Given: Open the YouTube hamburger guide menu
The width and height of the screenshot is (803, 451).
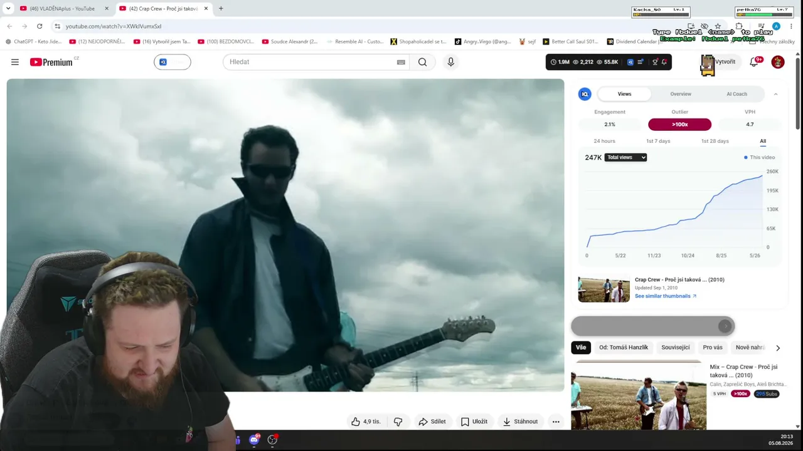Looking at the screenshot, I should pyautogui.click(x=15, y=62).
